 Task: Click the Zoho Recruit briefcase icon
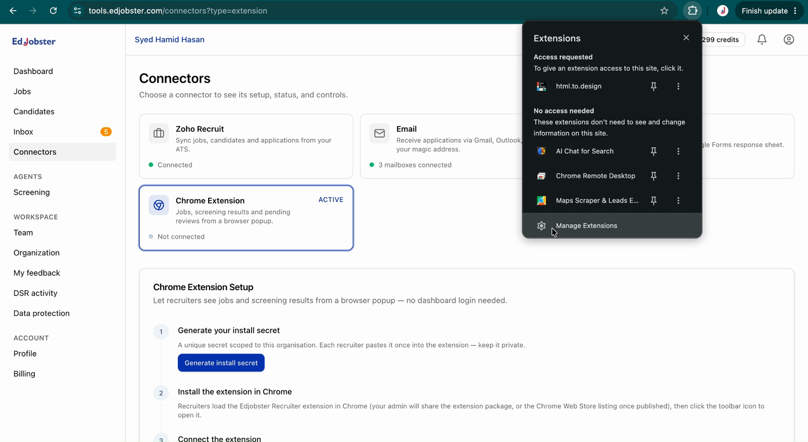pos(159,133)
